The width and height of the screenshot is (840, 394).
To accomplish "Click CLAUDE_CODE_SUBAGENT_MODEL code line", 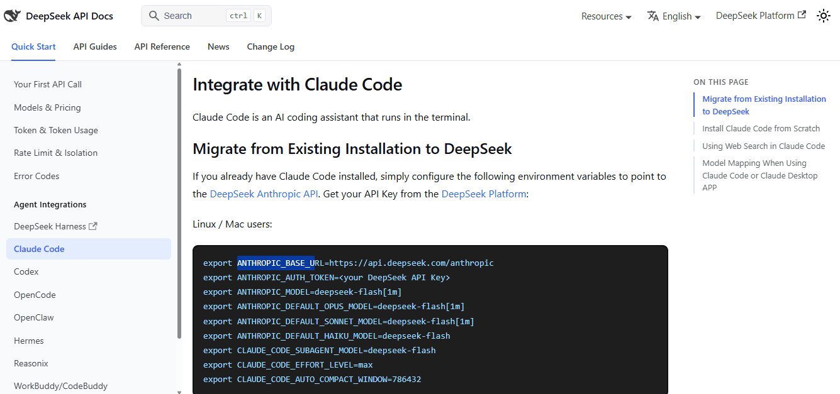I will click(319, 350).
